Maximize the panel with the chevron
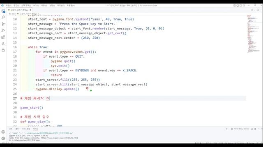This screenshot has height=147, width=263. coord(259,129)
